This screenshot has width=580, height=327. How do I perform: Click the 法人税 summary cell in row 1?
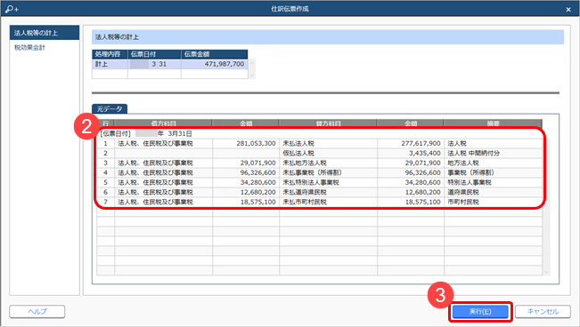(x=494, y=144)
